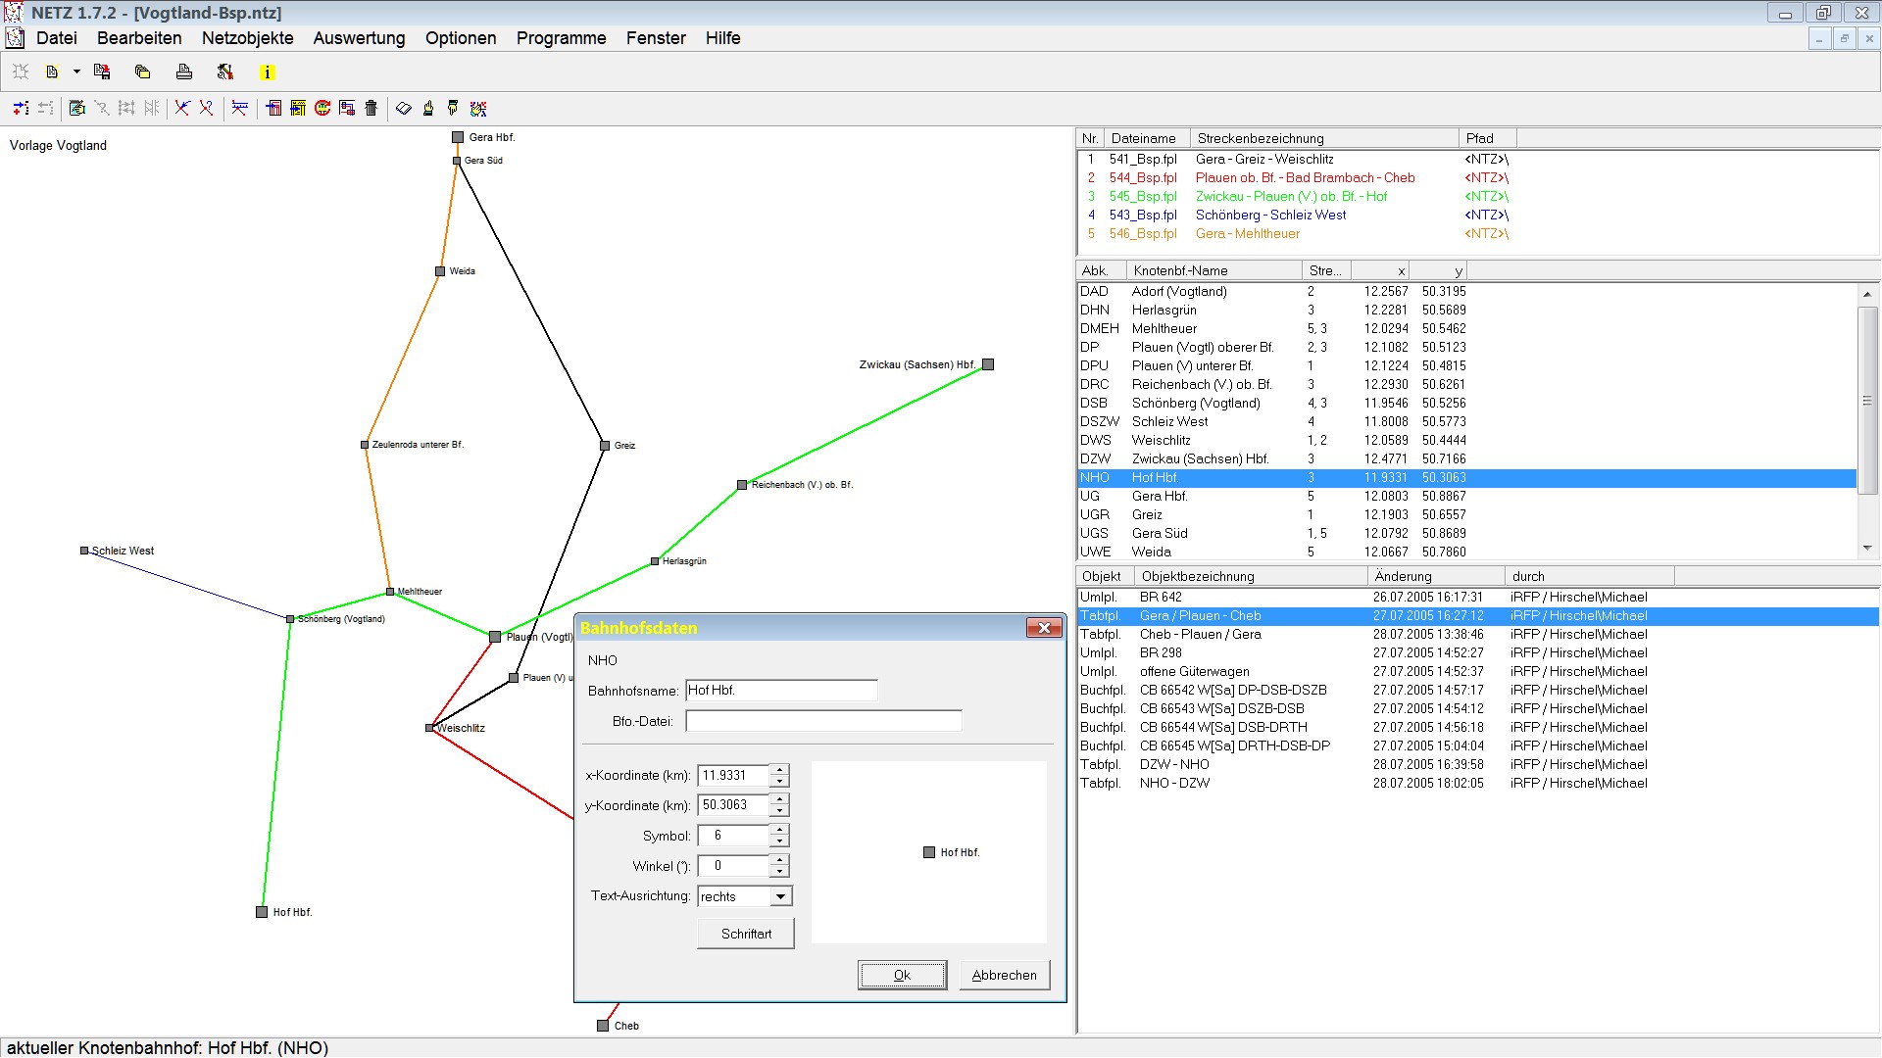Viewport: 1882px width, 1058px height.
Task: Select the Zwickau (Sachsen) Hbf. station row
Action: pos(1200,459)
